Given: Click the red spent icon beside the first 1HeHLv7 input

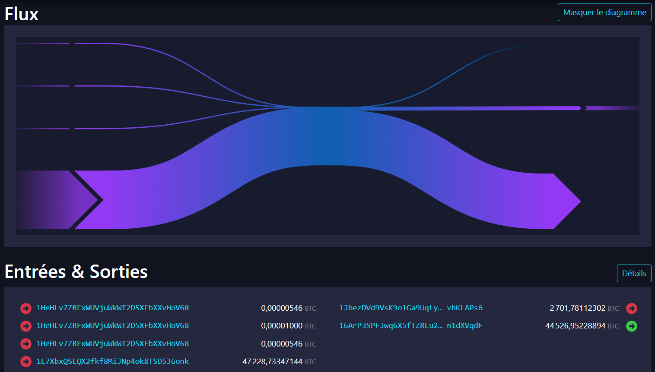Looking at the screenshot, I should pyautogui.click(x=25, y=308).
